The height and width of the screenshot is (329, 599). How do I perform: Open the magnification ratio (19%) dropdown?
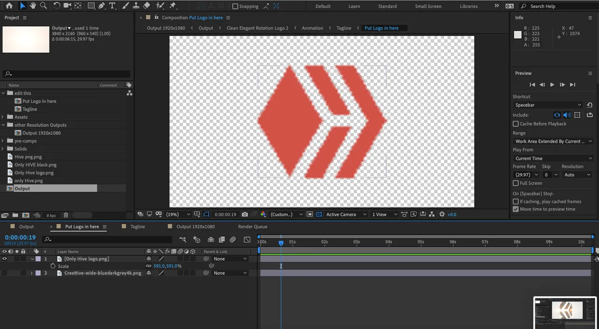[x=178, y=215]
